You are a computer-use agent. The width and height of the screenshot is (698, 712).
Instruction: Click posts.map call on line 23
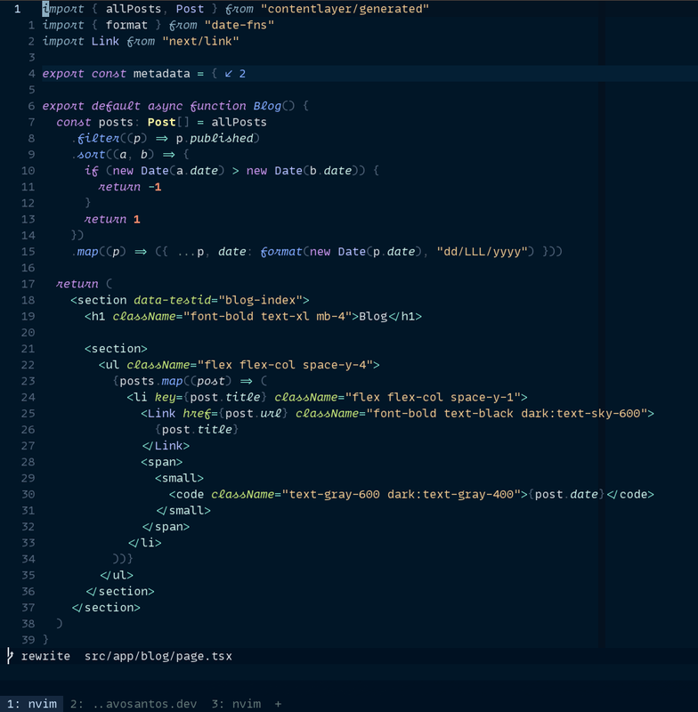[x=150, y=381]
